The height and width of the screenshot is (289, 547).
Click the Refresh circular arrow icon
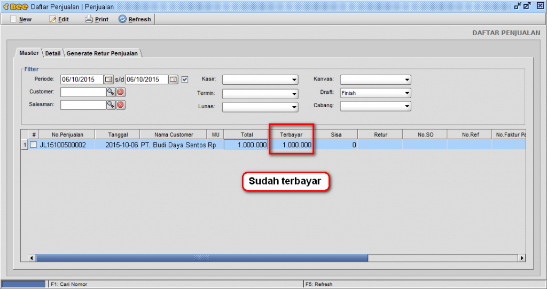coord(122,19)
